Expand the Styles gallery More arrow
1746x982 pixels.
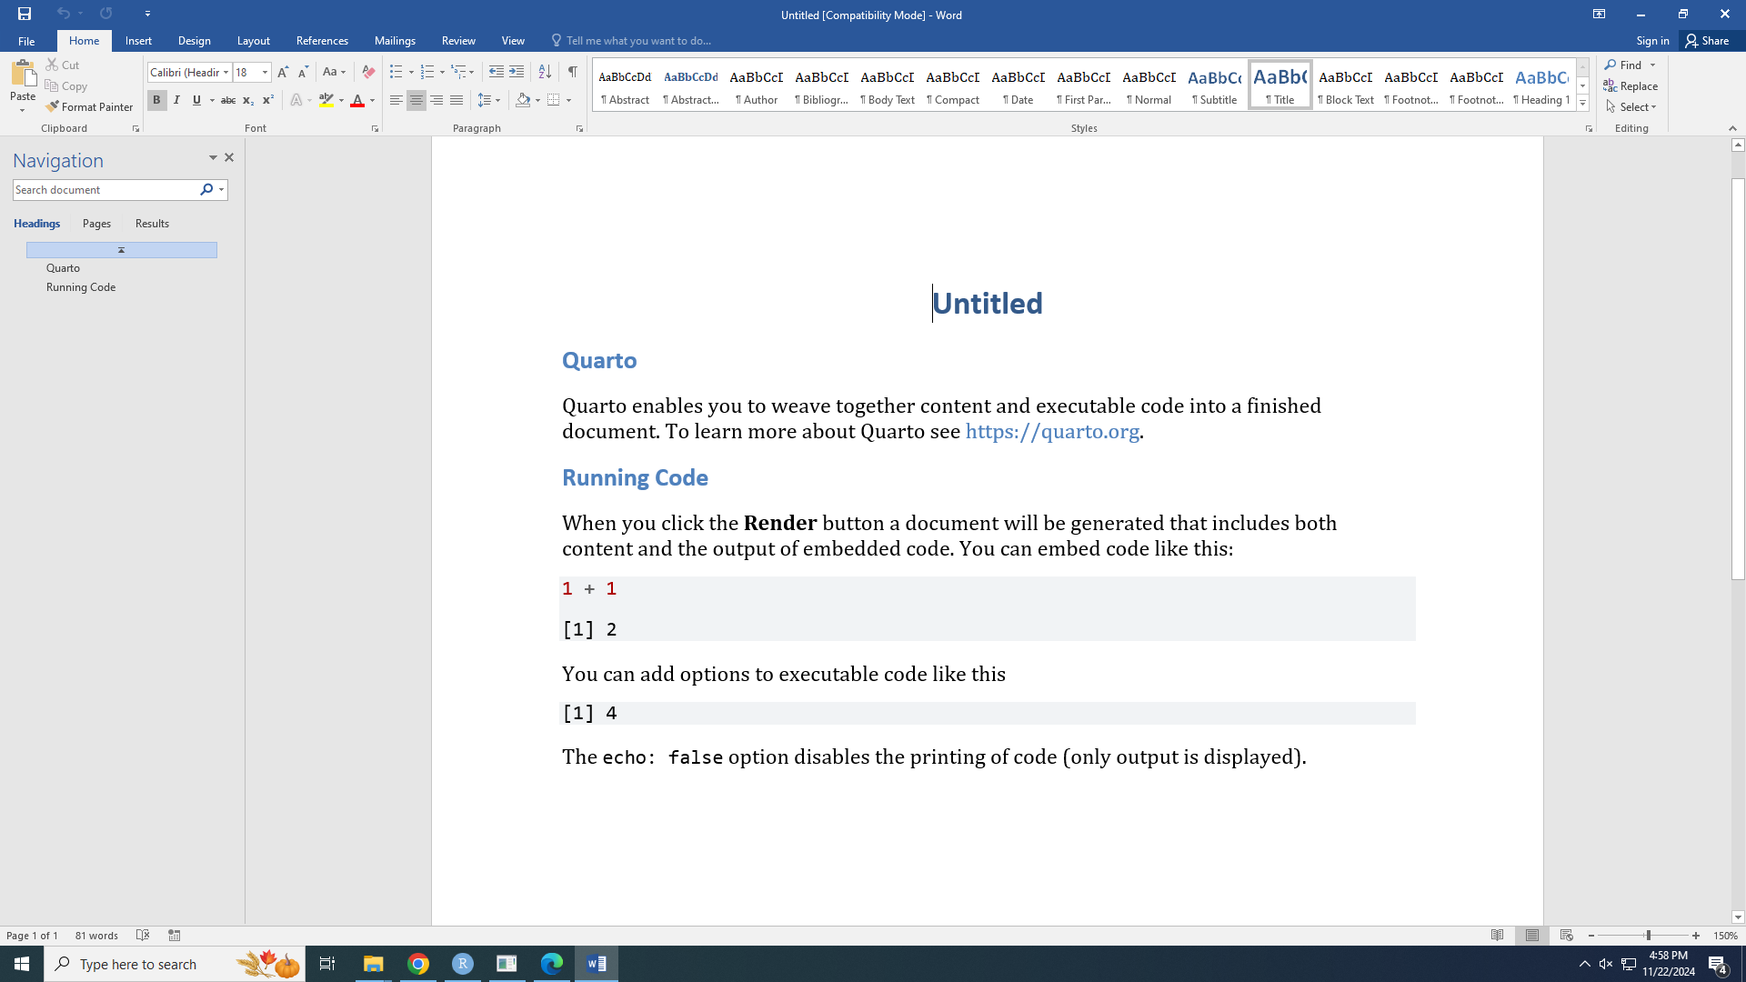pos(1582,104)
